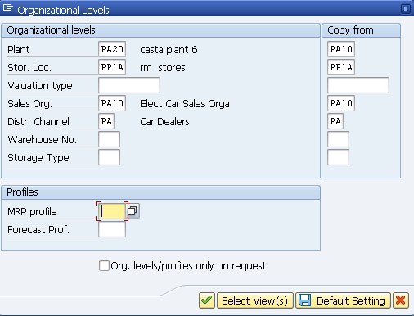Viewport: 414px width, 316px height.
Task: Click the Warehouse No. input field
Action: coord(109,139)
